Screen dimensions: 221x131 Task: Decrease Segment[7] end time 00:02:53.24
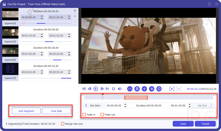click(x=69, y=73)
